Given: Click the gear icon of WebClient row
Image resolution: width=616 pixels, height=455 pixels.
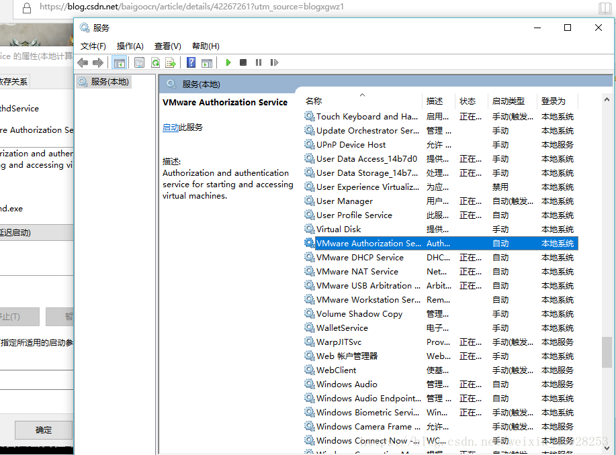Looking at the screenshot, I should point(310,370).
